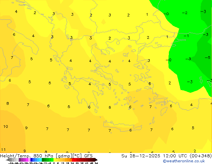
Task: Select the "GFS" model label
Action: point(88,156)
